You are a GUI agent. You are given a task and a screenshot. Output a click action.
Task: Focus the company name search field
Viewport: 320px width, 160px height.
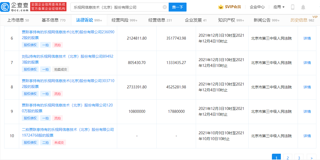tap(117, 7)
